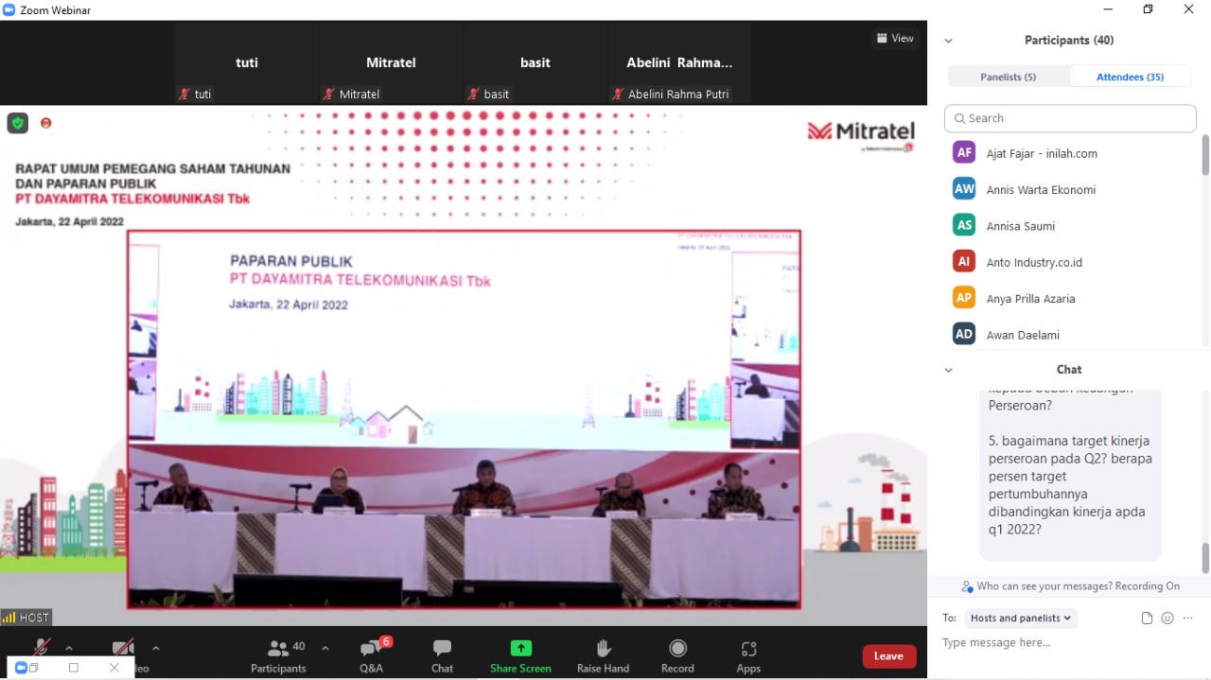Collapse the Participants section chevron
This screenshot has width=1211, height=680.
click(948, 41)
